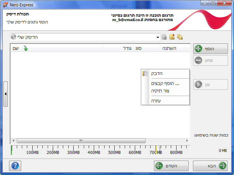Screen dimensions: 234x175
Task: Open the הדיסק שלי dropdown arrow
Action: click(x=158, y=37)
